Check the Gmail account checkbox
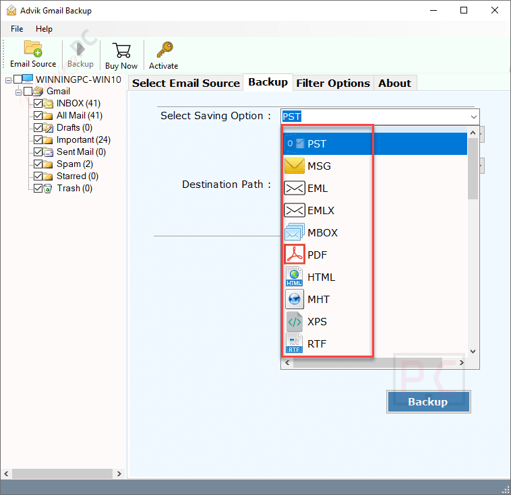The width and height of the screenshot is (511, 495). (28, 92)
